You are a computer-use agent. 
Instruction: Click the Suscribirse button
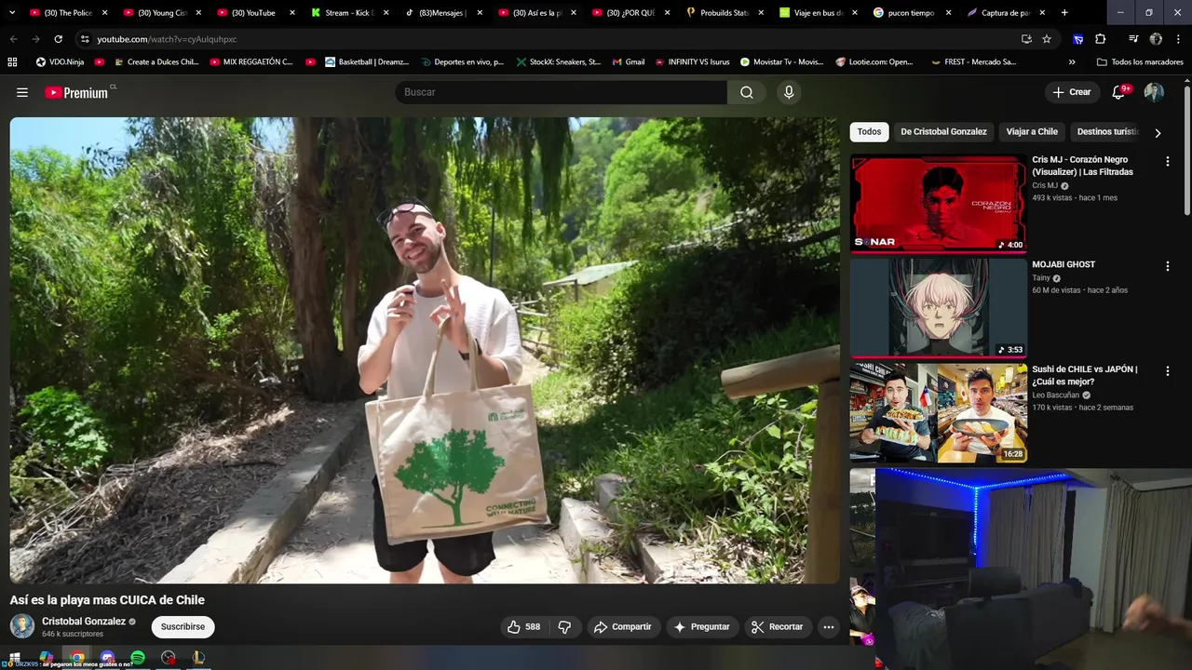tap(183, 627)
